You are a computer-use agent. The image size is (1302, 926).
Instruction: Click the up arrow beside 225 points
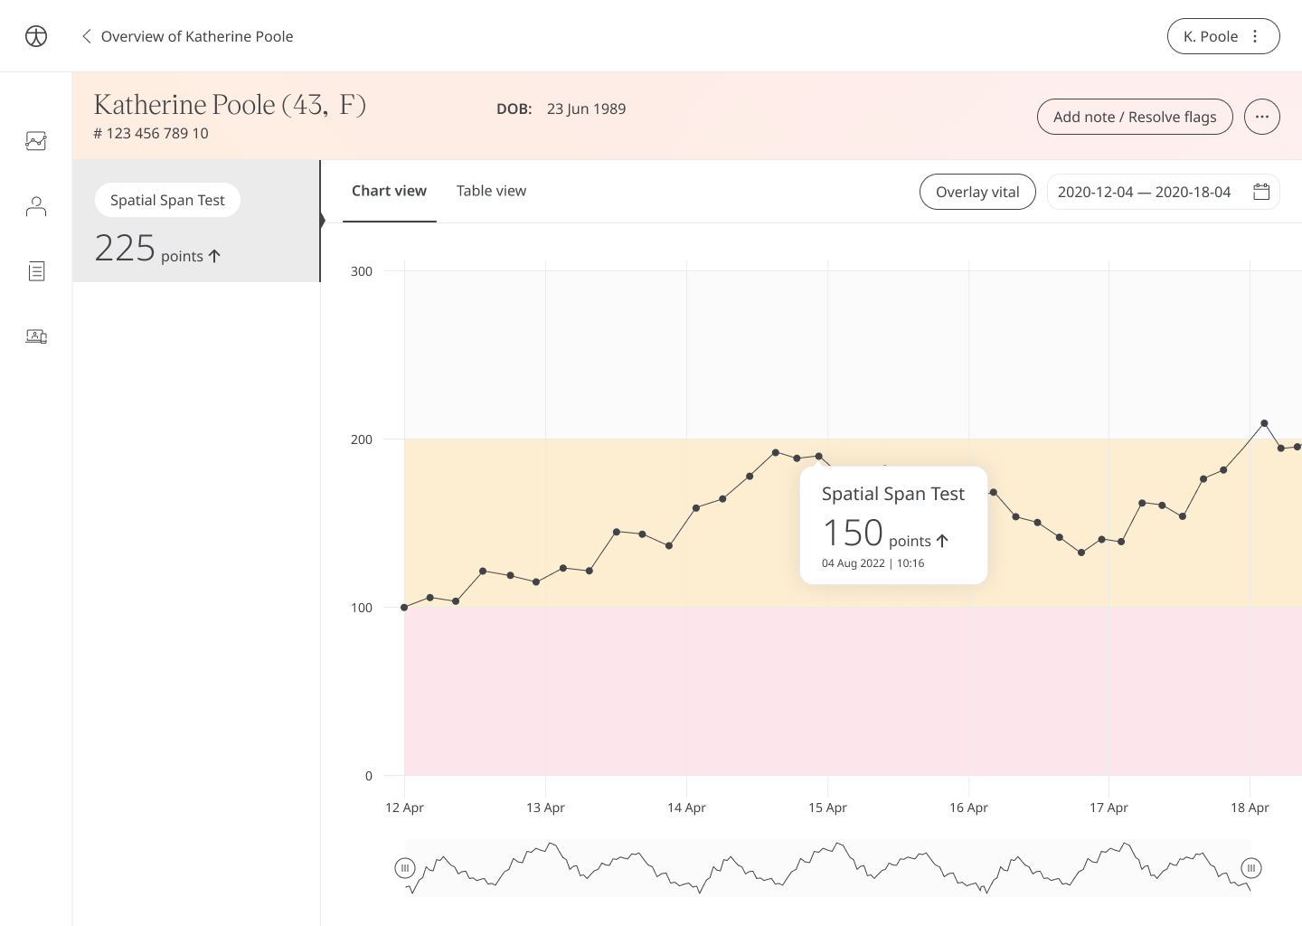pyautogui.click(x=214, y=256)
